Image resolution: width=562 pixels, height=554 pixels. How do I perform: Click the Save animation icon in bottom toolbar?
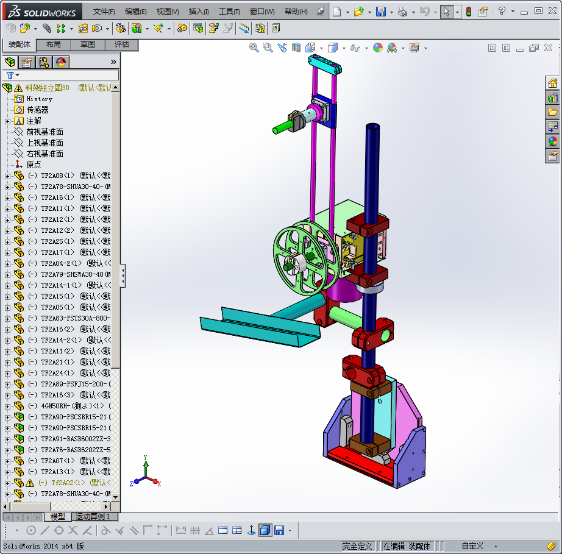click(x=279, y=530)
